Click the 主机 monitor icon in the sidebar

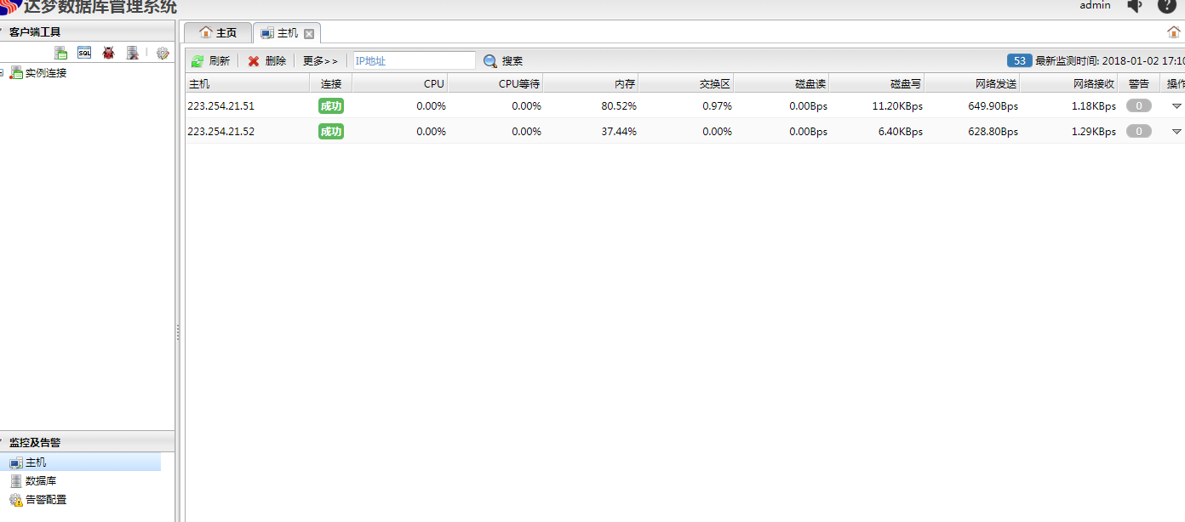(16, 462)
